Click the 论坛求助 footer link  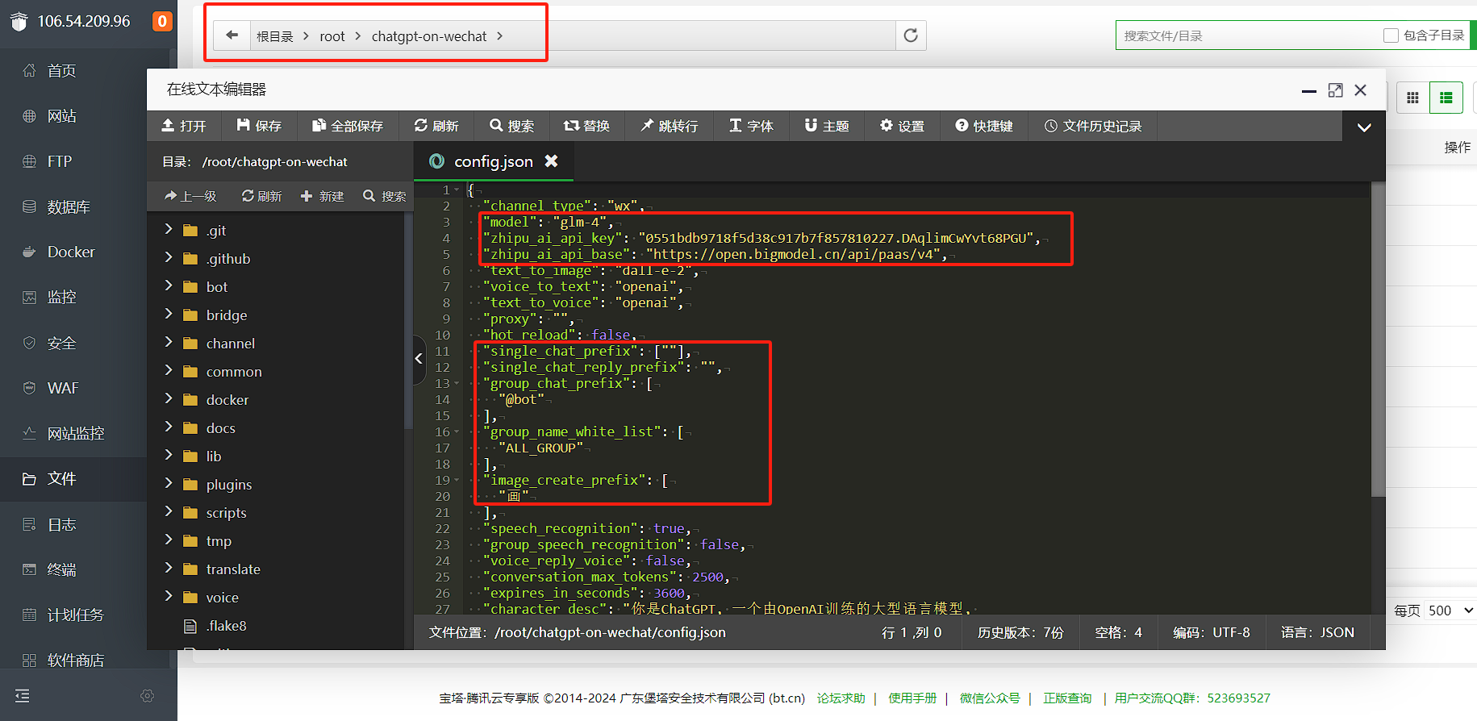click(841, 698)
